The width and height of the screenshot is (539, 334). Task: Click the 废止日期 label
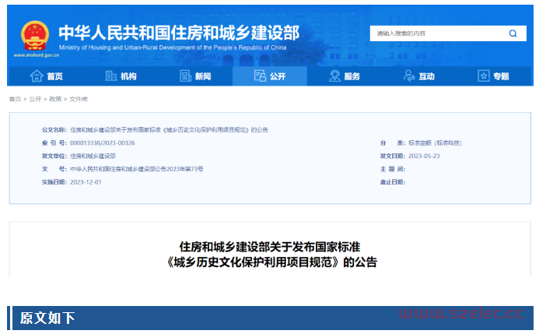pos(393,182)
